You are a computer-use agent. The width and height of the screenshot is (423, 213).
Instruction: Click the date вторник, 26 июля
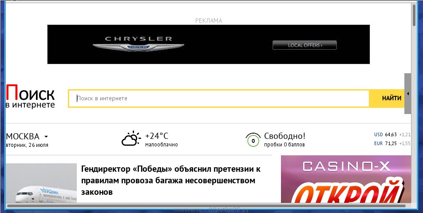click(x=27, y=145)
